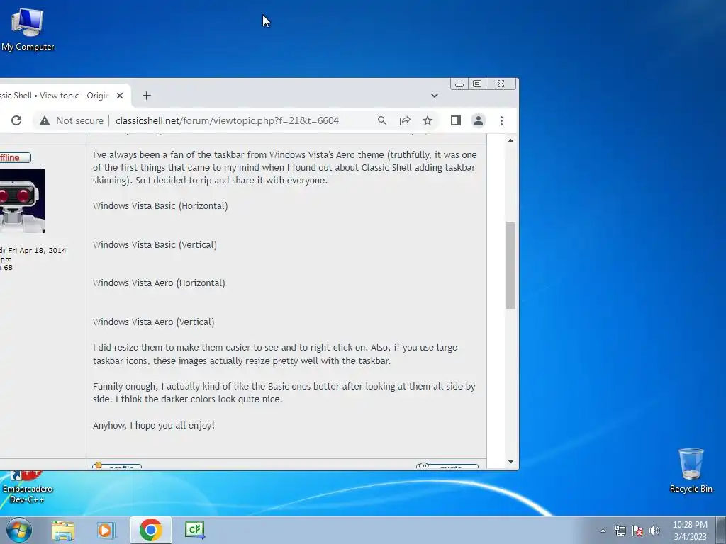Open the clock showing 10:28 PM
Screen dimensions: 726x544
[690, 531]
